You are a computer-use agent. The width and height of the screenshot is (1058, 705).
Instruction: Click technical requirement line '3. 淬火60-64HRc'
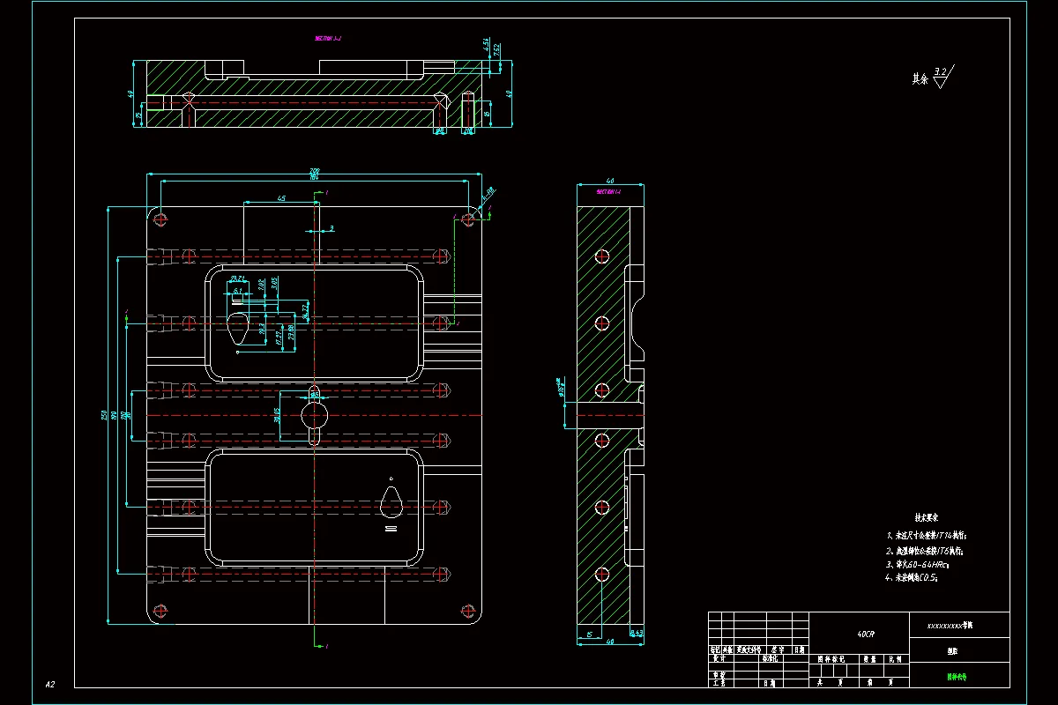click(x=917, y=563)
